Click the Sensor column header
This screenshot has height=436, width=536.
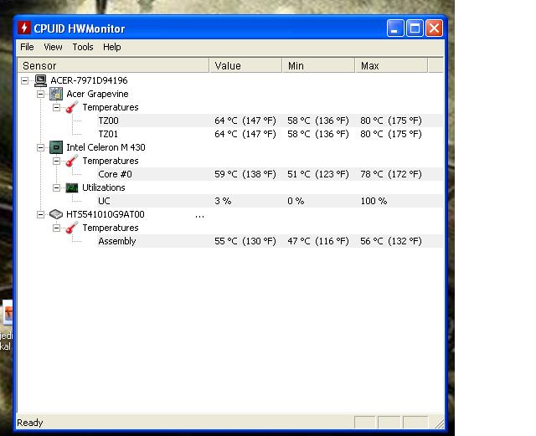(x=113, y=65)
